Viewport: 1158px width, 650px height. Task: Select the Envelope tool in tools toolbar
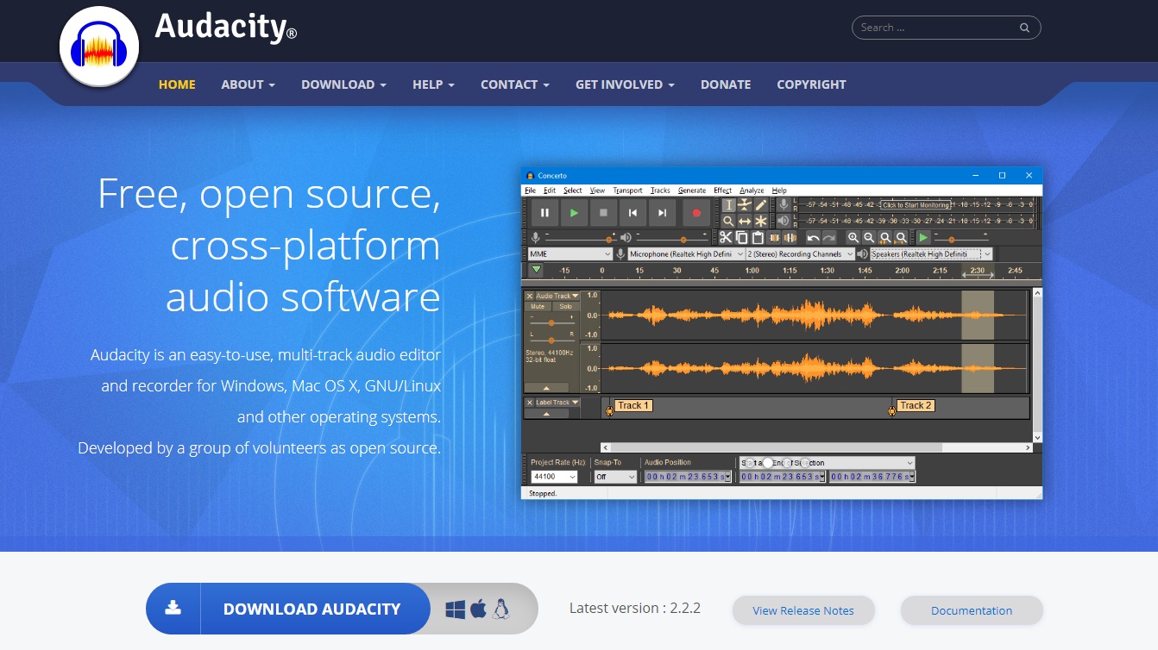pyautogui.click(x=744, y=205)
